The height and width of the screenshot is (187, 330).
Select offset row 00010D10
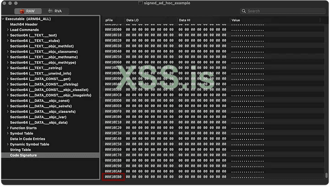pyautogui.click(x=214, y=35)
